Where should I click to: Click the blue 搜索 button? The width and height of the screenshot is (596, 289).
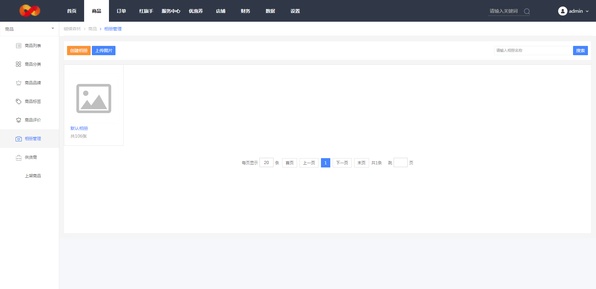[x=580, y=51]
